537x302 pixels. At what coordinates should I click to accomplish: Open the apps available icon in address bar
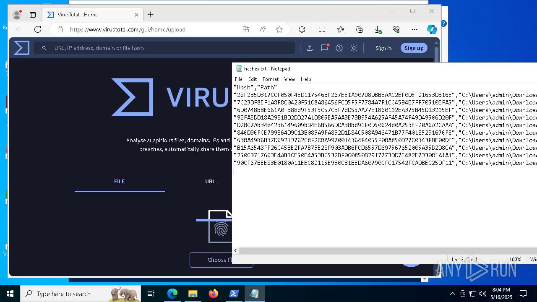click(246, 29)
